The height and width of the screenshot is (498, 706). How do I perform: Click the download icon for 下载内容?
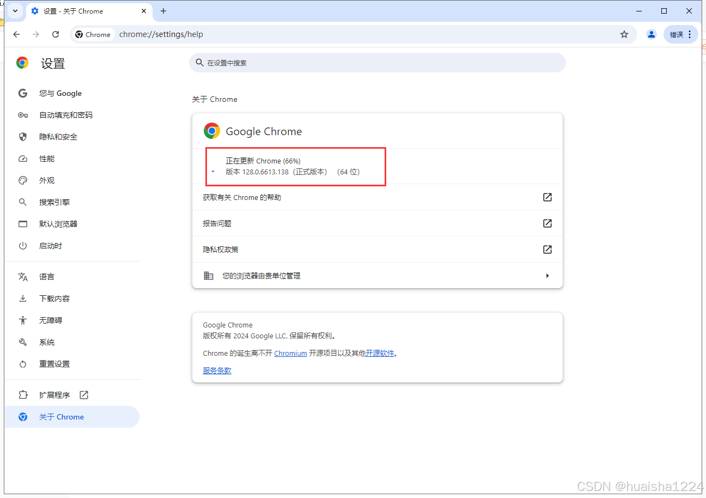click(23, 299)
